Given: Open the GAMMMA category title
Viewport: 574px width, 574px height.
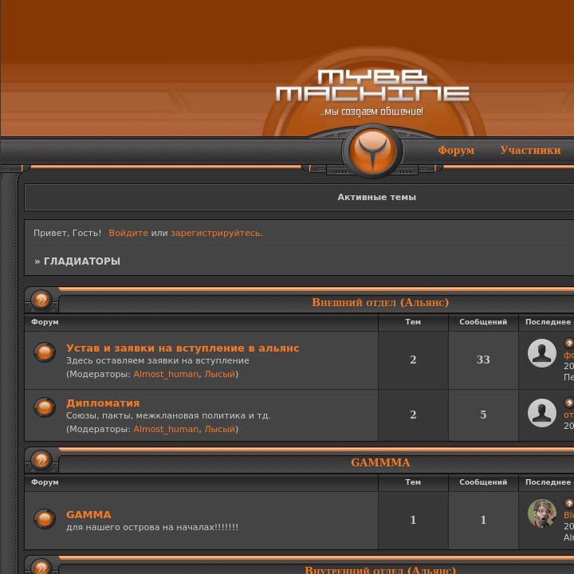Looking at the screenshot, I should pyautogui.click(x=380, y=462).
